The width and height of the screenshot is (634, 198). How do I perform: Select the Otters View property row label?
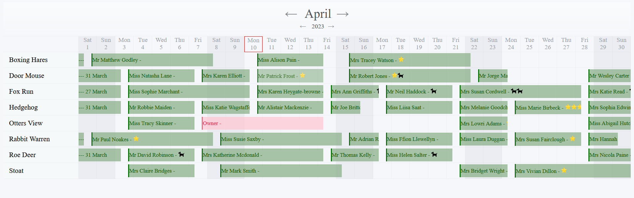[26, 123]
